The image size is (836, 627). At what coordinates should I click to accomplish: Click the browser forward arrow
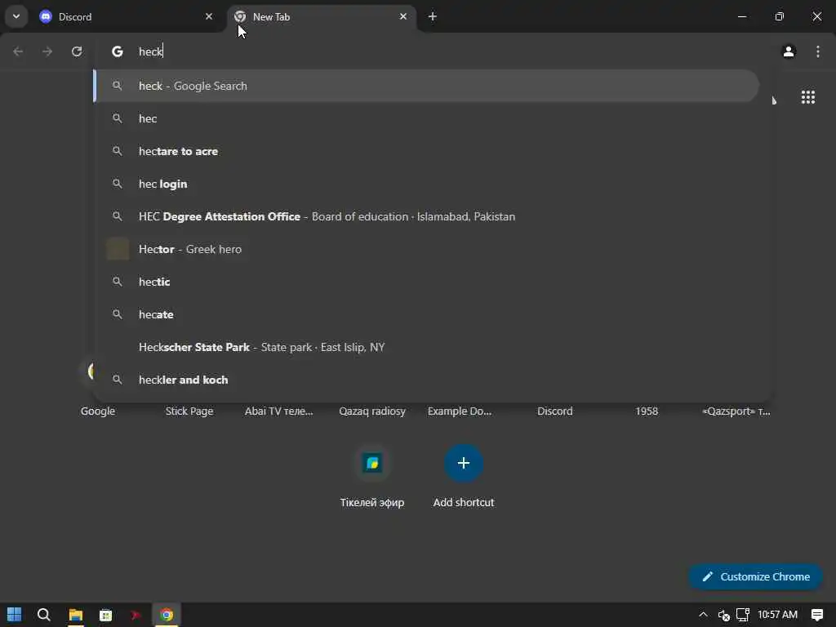pyautogui.click(x=47, y=51)
